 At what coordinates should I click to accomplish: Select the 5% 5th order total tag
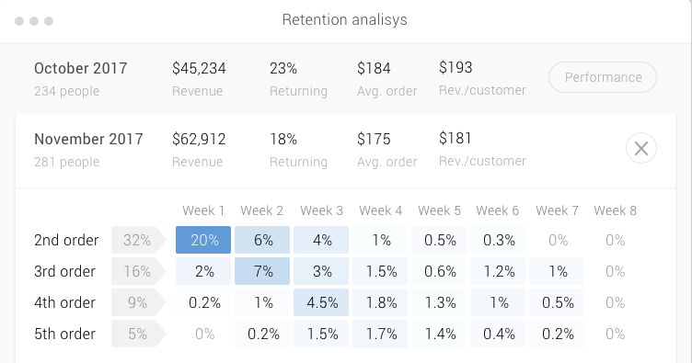coord(138,334)
